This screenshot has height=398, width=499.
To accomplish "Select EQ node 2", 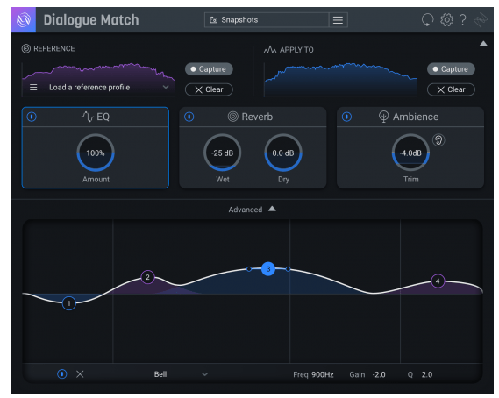I will 147,277.
